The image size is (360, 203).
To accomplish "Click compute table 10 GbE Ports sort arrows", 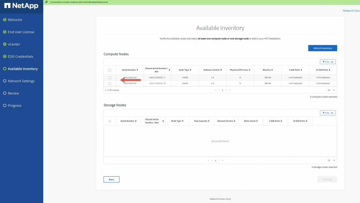I will 329,70.
